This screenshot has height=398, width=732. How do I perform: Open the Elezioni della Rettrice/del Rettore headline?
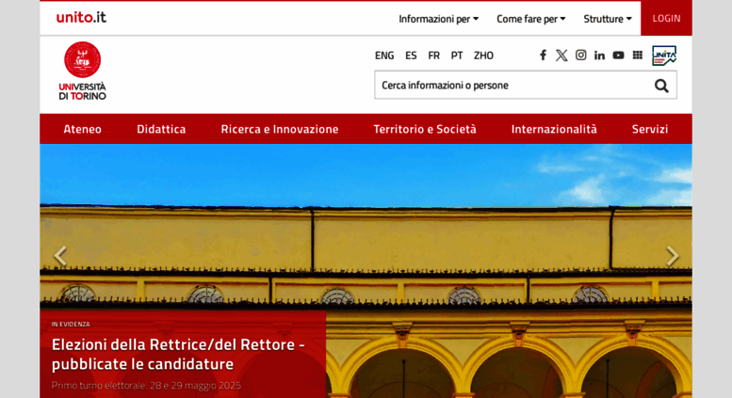coord(178,354)
